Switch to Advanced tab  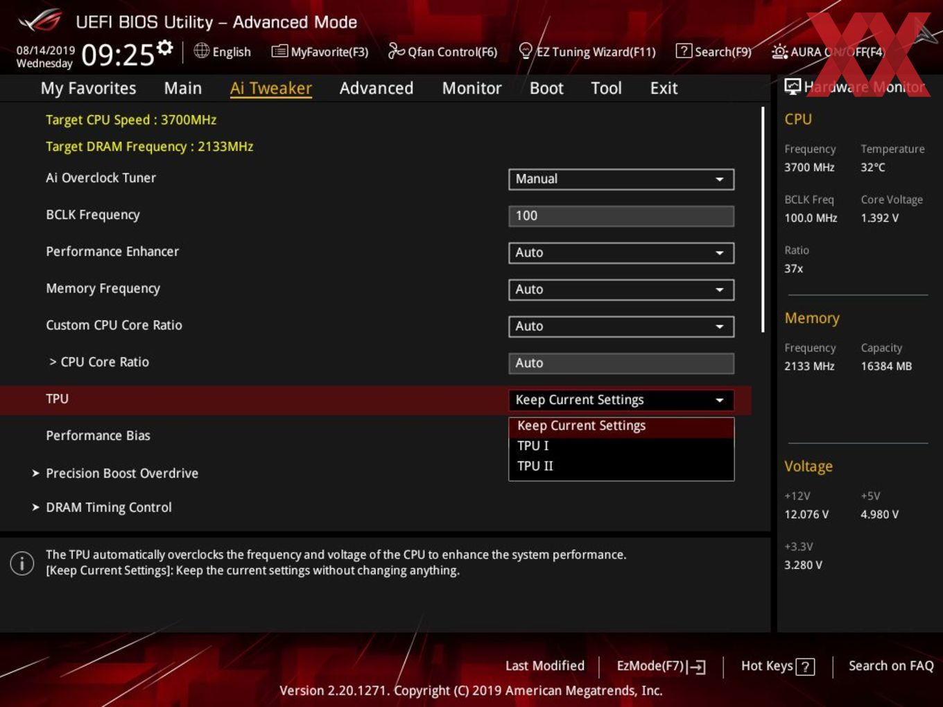point(377,88)
